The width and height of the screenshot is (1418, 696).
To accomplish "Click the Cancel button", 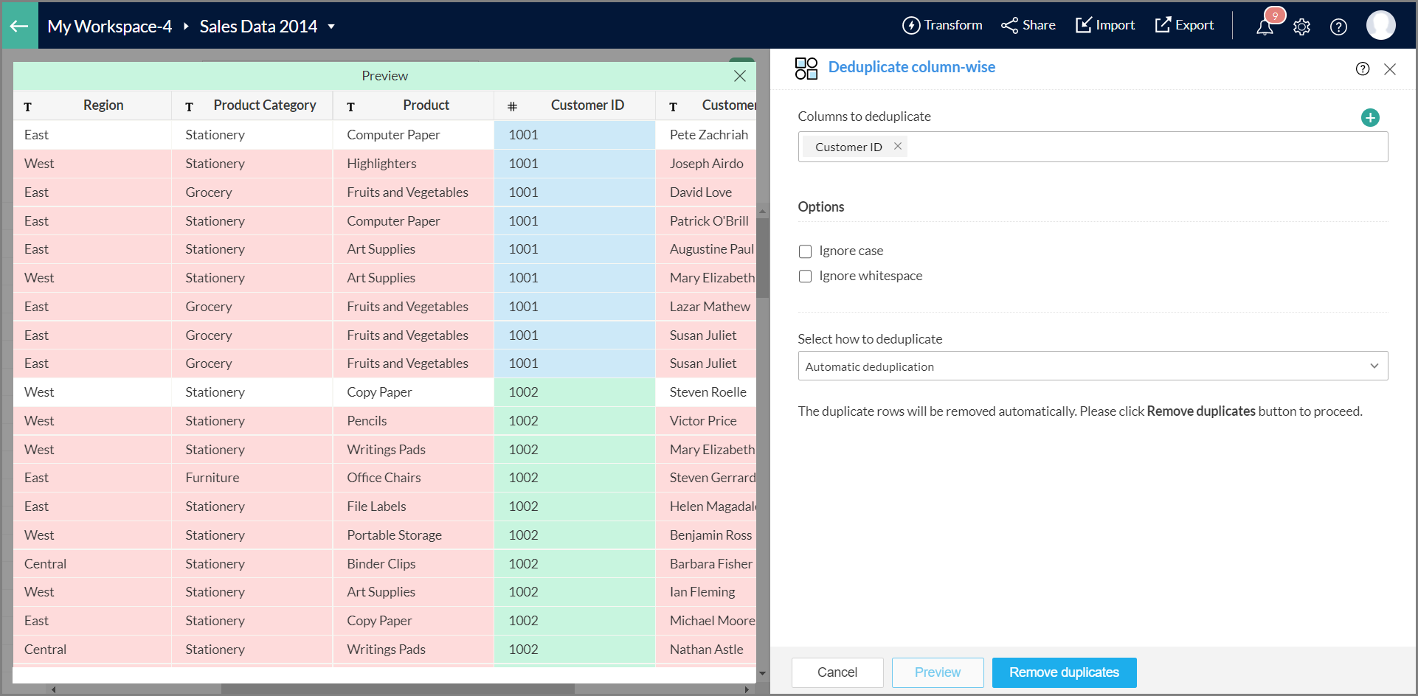I will 837,672.
